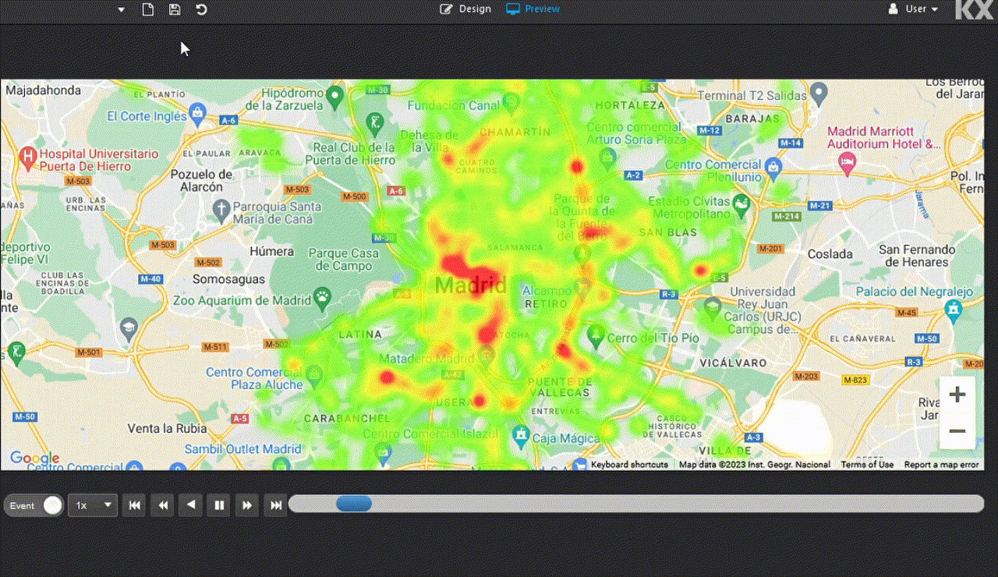Skip to the start of playback
998x577 pixels.
point(135,505)
